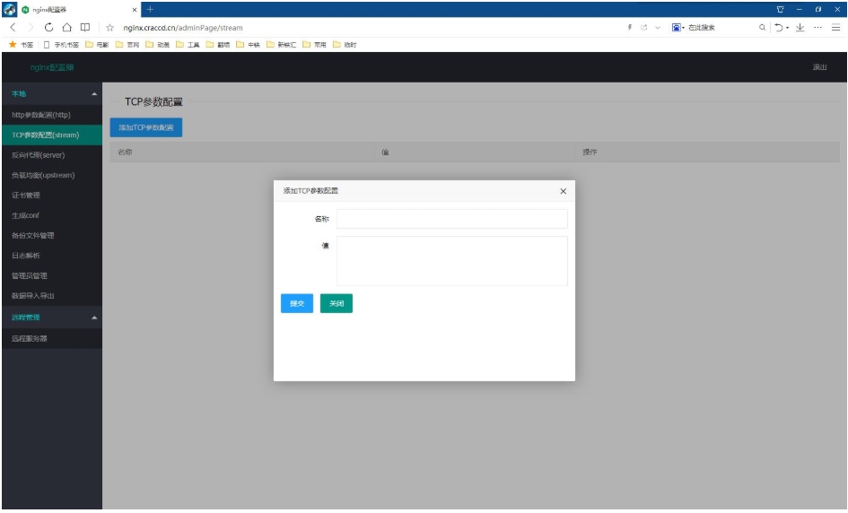Close the 添加TCP参数配置 dialog with X
This screenshot has height=513, width=848.
[563, 191]
